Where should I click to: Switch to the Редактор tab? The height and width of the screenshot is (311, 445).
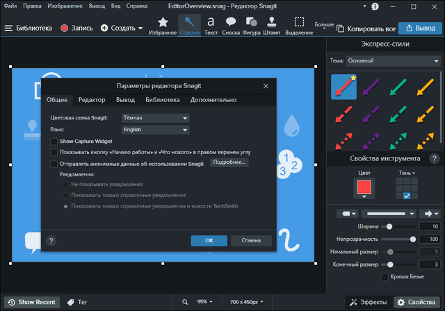[x=92, y=100]
